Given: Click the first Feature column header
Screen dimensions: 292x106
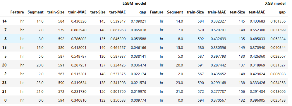Looking at the screenshot, I should 17,12.
